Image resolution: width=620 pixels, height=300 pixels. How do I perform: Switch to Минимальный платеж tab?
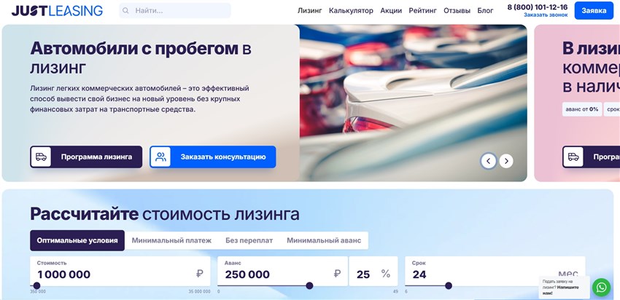[171, 240]
